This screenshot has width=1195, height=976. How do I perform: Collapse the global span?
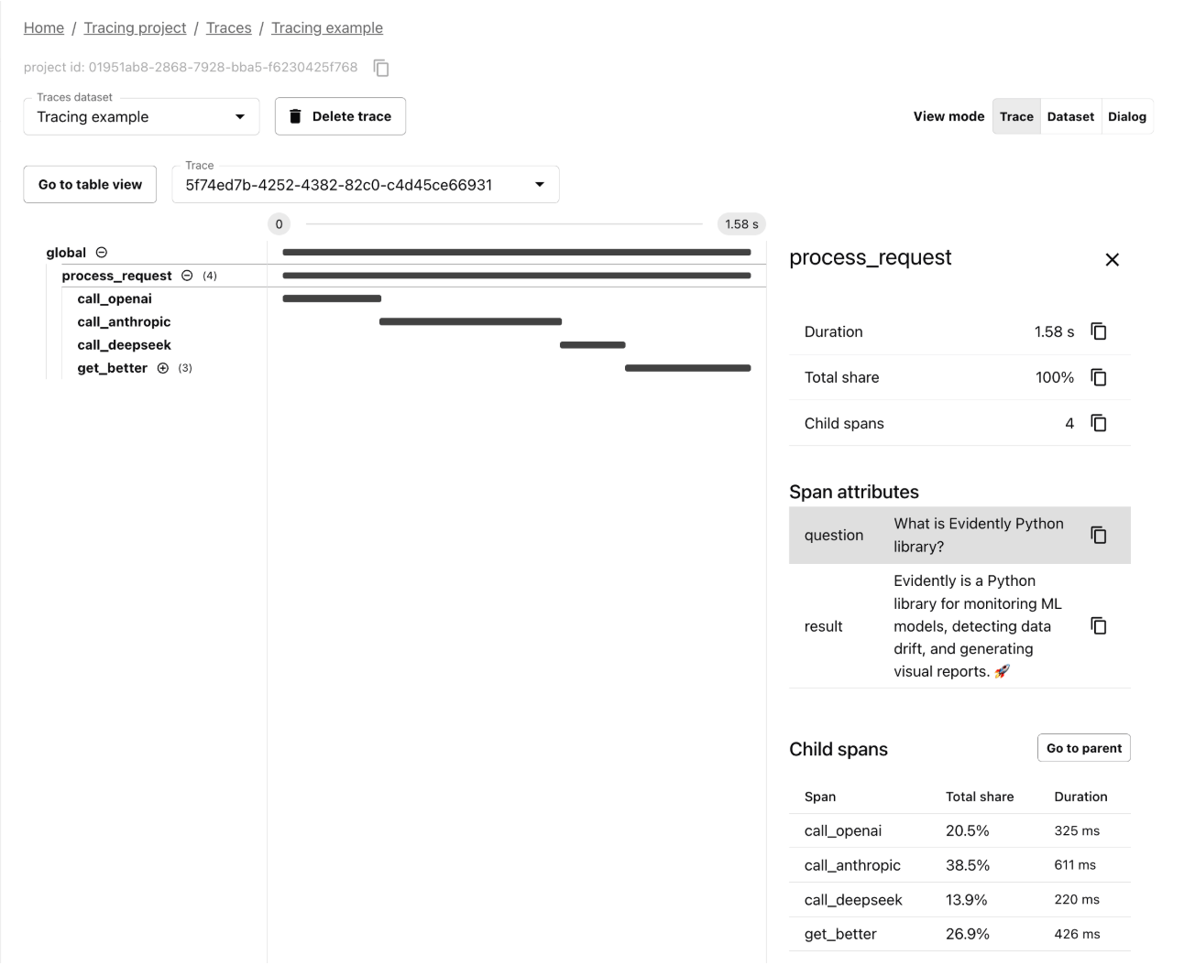click(x=102, y=252)
